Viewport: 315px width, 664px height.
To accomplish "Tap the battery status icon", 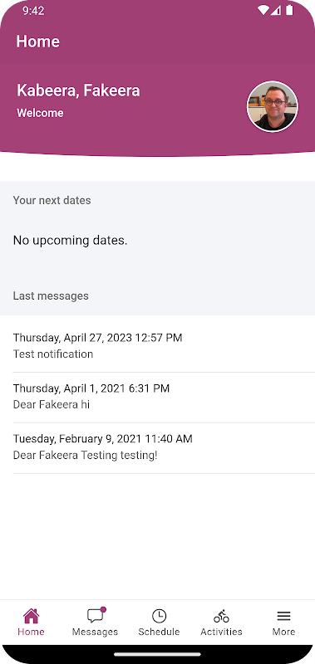I will (289, 10).
